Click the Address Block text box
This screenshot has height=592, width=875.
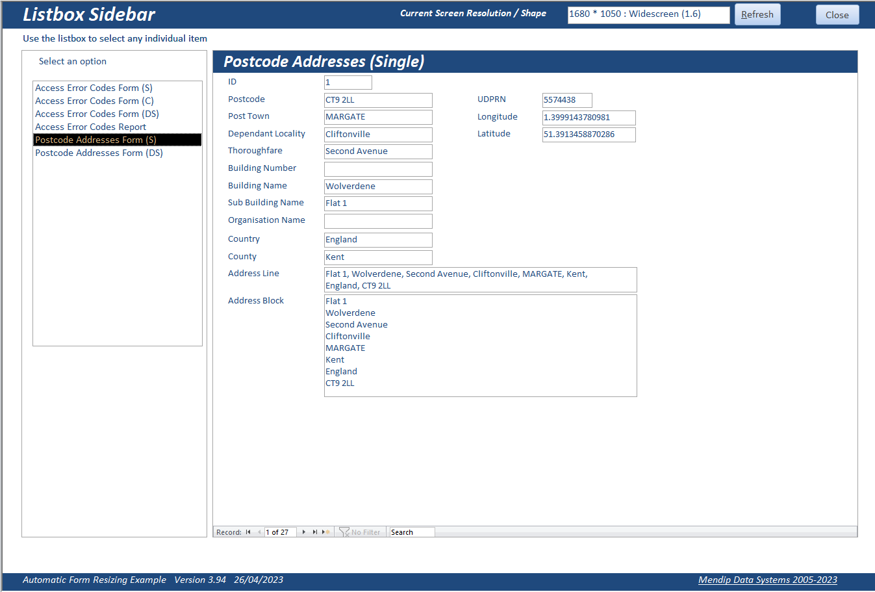pyautogui.click(x=480, y=346)
